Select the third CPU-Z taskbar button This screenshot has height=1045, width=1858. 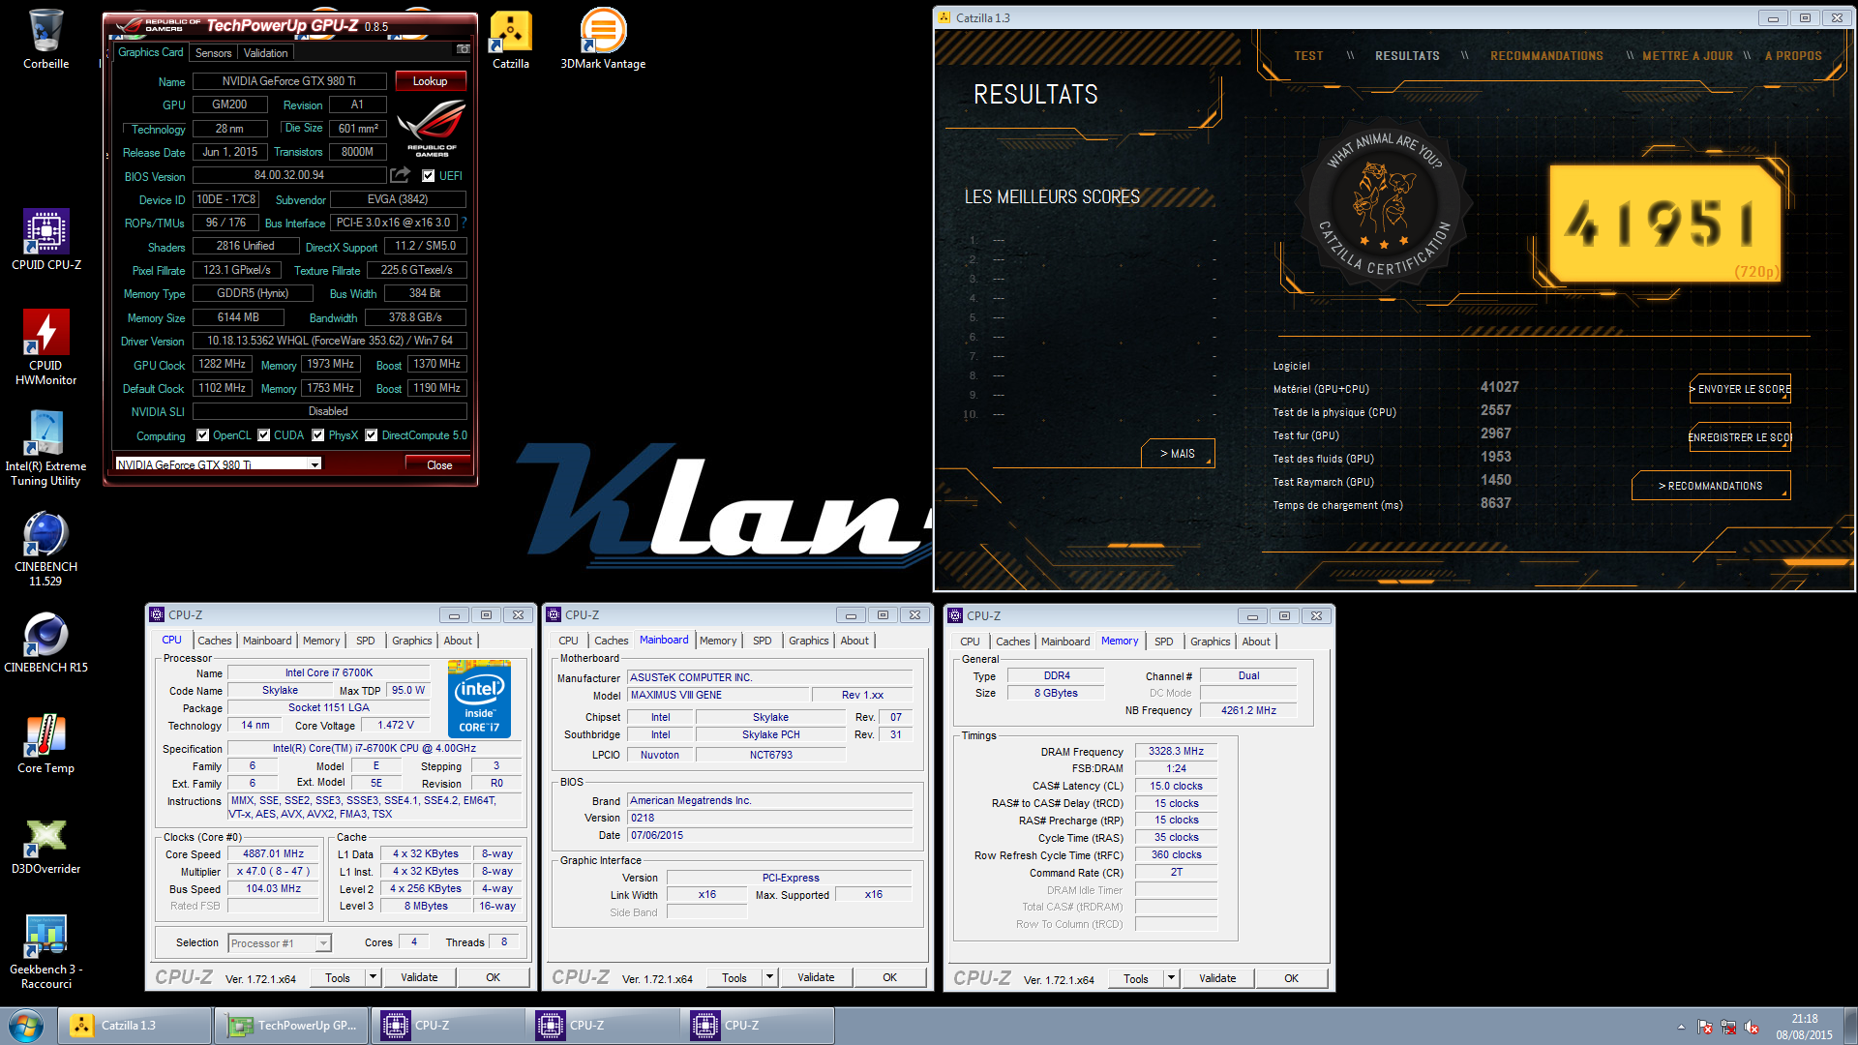[758, 1026]
